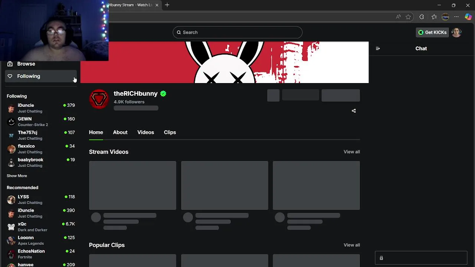
Task: Click the locked chat message input box
Action: click(421, 258)
